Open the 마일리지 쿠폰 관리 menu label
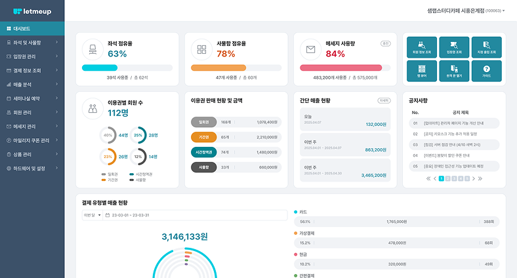Screen dimensions: 517x278 31,141
